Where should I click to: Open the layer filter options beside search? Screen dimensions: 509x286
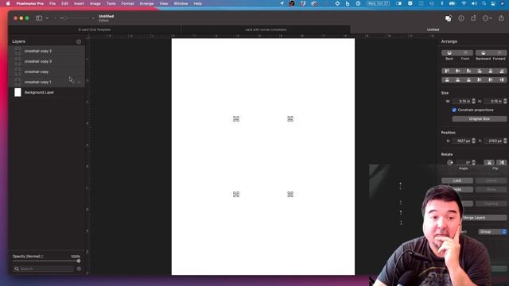point(79,269)
